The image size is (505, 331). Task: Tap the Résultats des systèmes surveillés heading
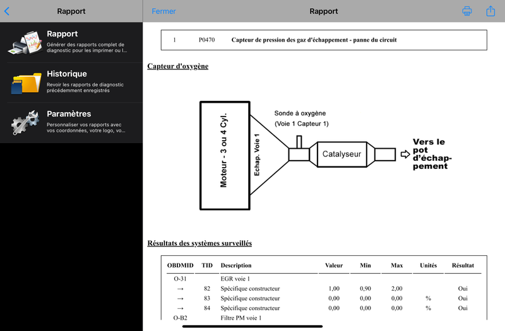pos(199,243)
